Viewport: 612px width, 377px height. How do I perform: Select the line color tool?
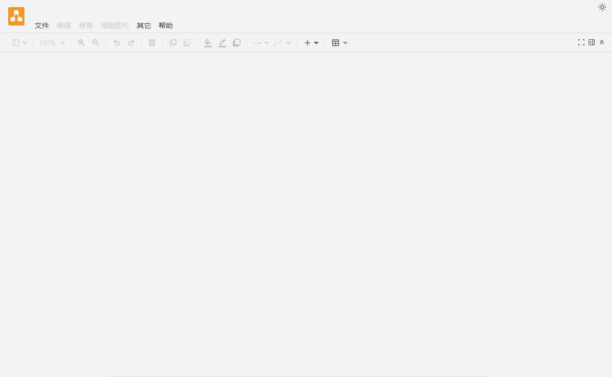click(x=222, y=43)
